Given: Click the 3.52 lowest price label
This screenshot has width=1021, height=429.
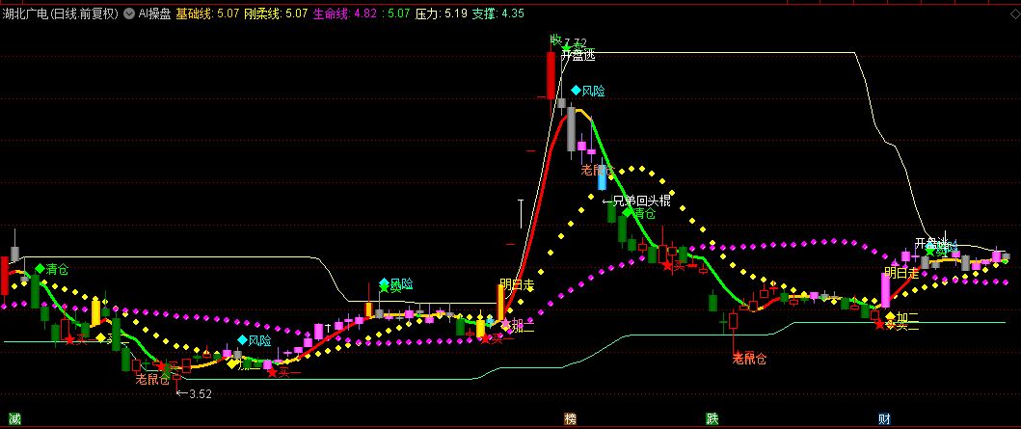Looking at the screenshot, I should pos(201,393).
